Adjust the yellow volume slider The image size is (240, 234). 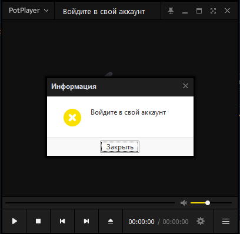coord(211,203)
